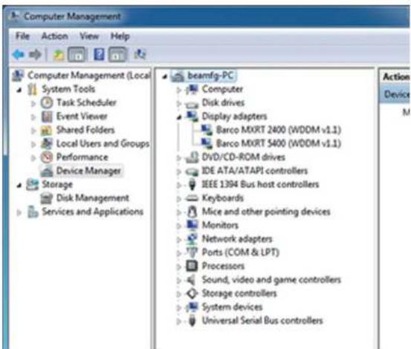Click the Back arrow toolbar icon
Screen dimensions: 411x349
click(x=18, y=55)
